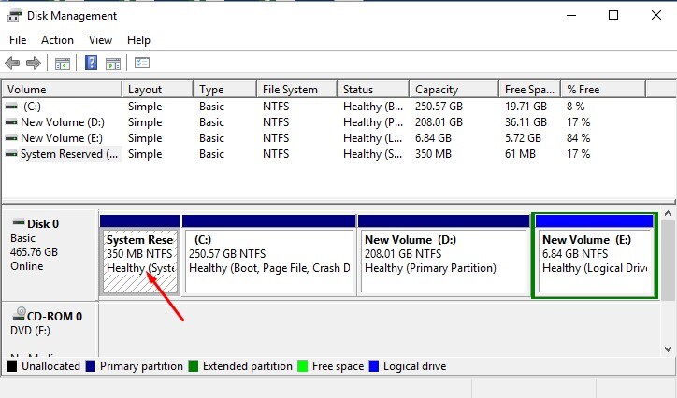Sort by the Type column header

(x=225, y=90)
